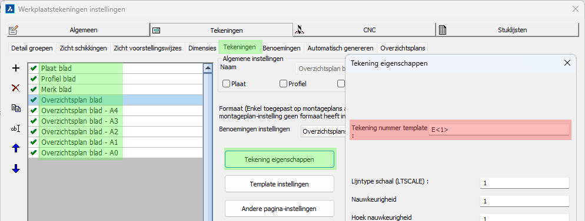Open the Stuklijsten section button
Screen dimensions: 585x221
tap(507, 30)
